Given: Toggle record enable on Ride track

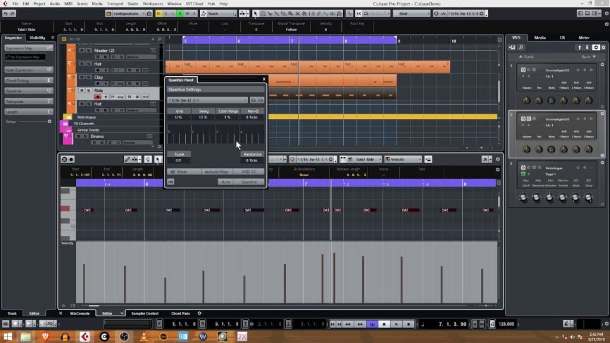Looking at the screenshot, I should pos(98,96).
